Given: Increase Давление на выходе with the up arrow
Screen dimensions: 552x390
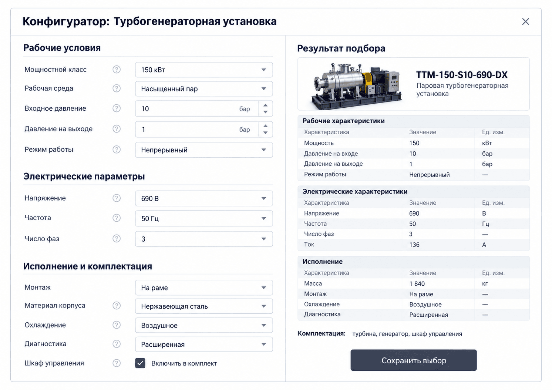Looking at the screenshot, I should tap(265, 126).
